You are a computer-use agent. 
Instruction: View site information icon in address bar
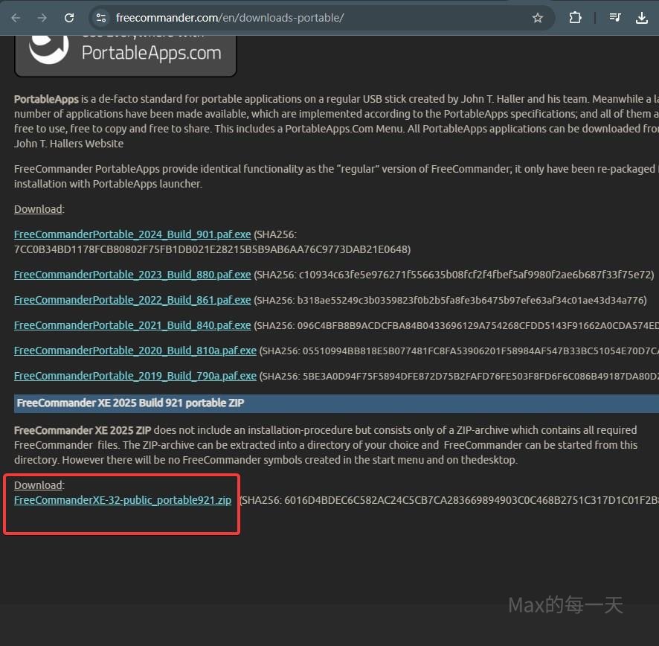(x=101, y=18)
